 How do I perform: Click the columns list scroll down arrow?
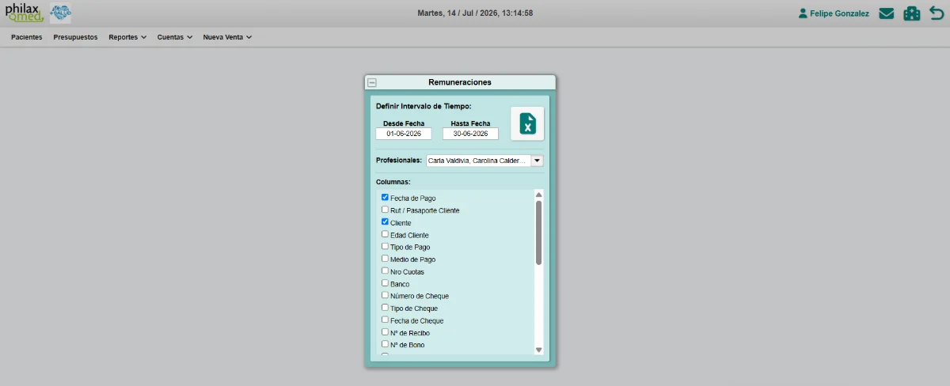(538, 350)
